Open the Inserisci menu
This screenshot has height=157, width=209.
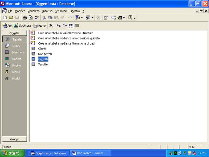click(47, 11)
